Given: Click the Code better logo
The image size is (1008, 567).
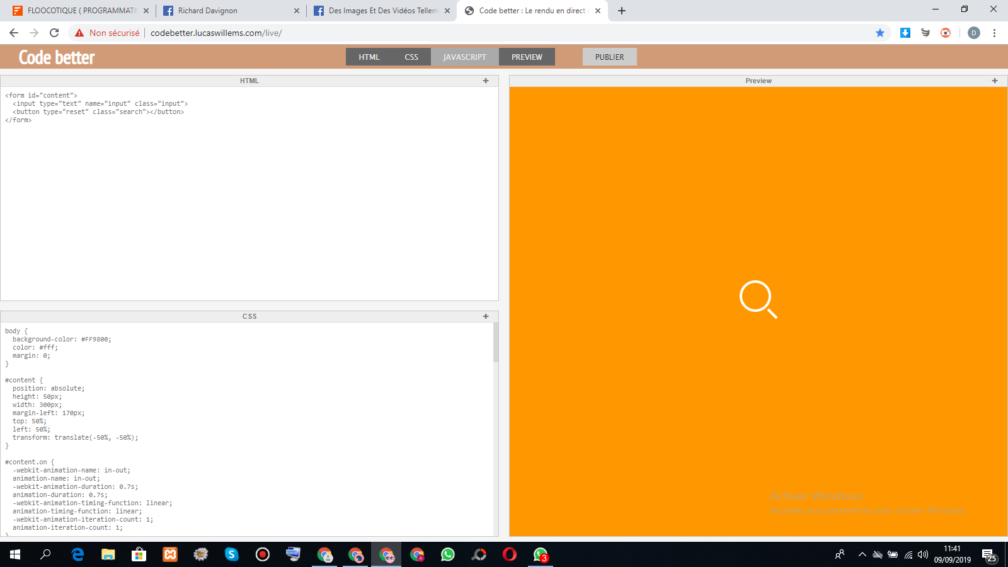Looking at the screenshot, I should [x=57, y=57].
